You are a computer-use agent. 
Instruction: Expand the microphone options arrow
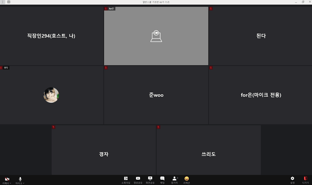point(24,183)
